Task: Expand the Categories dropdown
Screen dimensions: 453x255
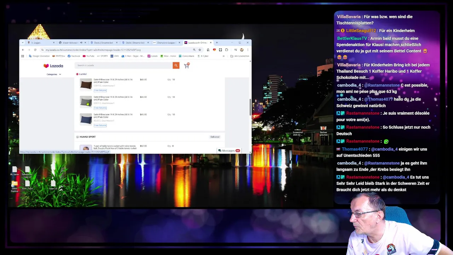Action: point(54,74)
